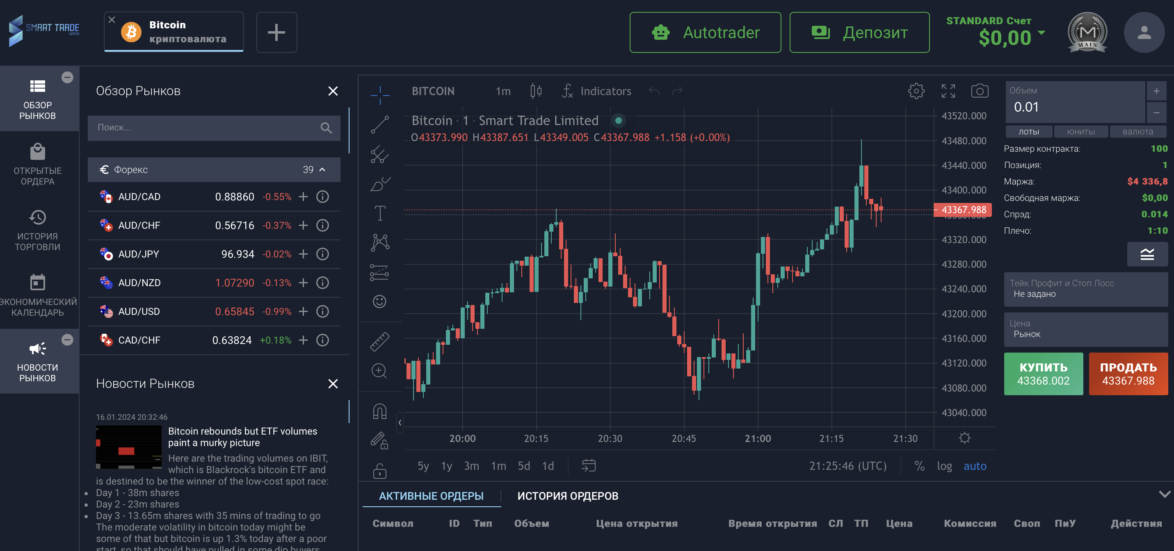
Task: Add AUD/USD with plus icon
Action: [303, 312]
